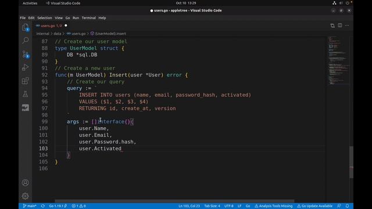This screenshot has width=372, height=209.
Task: Click the horizontal scrollbar at editor bottom
Action: click(174, 201)
